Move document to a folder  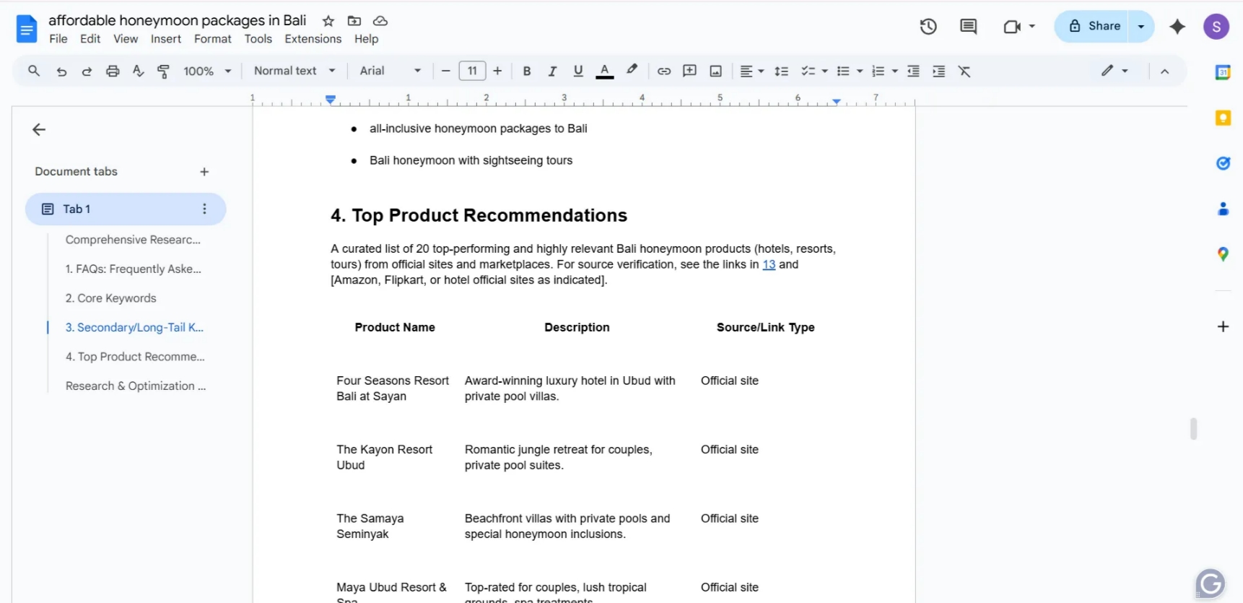coord(354,21)
